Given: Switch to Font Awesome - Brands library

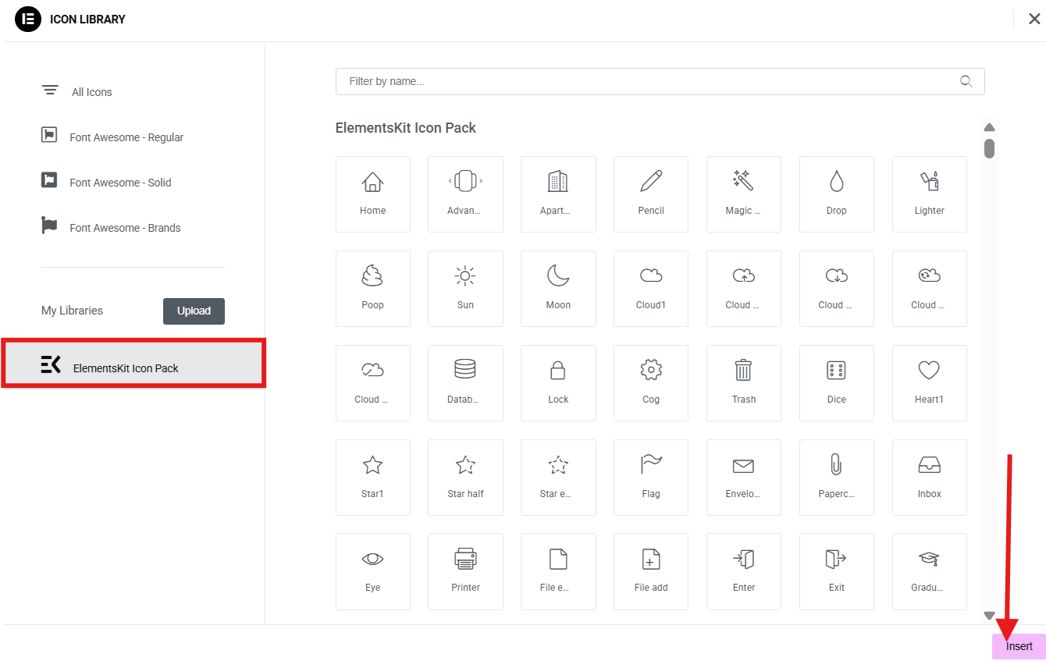Looking at the screenshot, I should 124,228.
